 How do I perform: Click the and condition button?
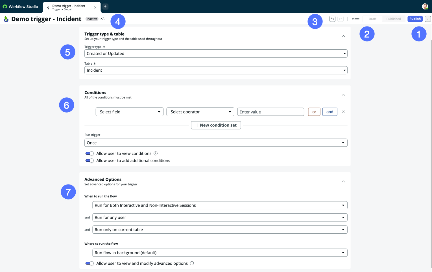coord(330,112)
